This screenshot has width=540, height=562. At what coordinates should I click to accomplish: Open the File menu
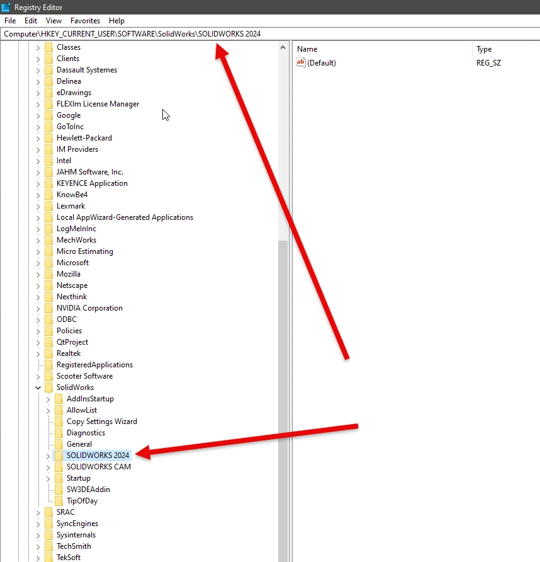pyautogui.click(x=10, y=21)
